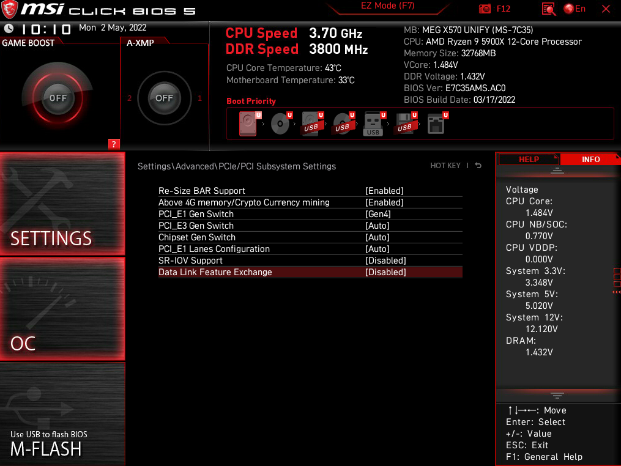Viewport: 621px width, 466px height.
Task: Open M-FLASH to flash BIOS from USB
Action: point(62,414)
